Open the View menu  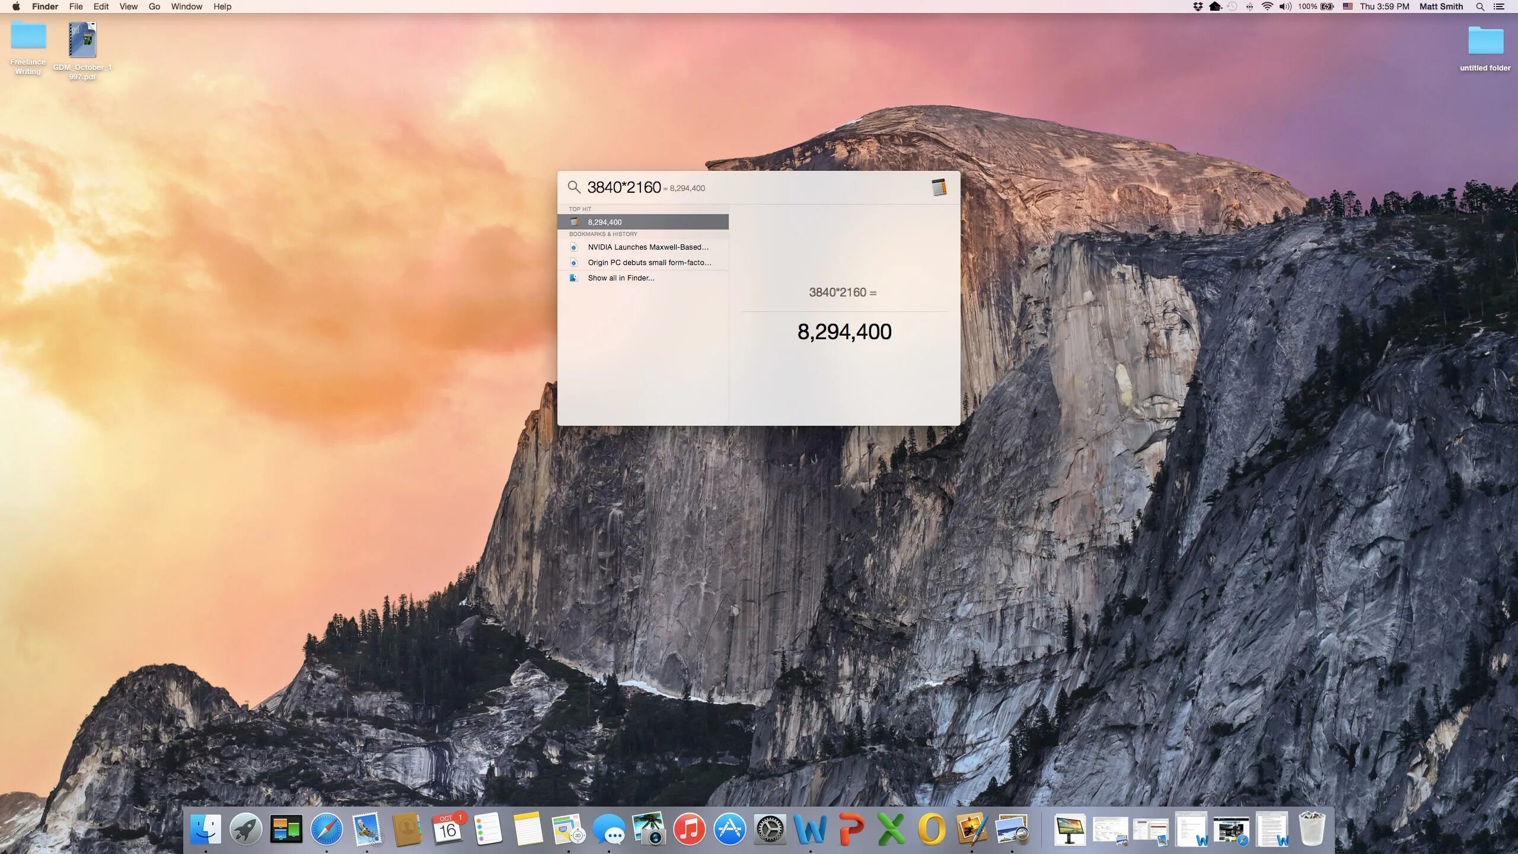pyautogui.click(x=128, y=7)
